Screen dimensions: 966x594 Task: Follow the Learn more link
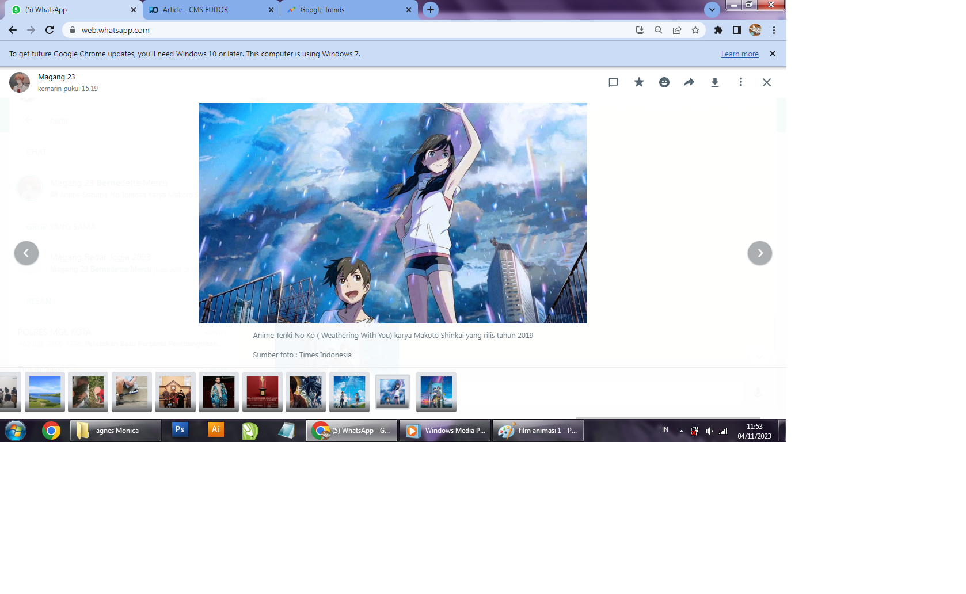(740, 54)
